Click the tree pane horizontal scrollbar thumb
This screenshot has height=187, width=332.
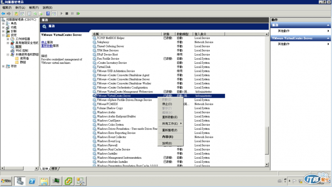tap(14, 168)
